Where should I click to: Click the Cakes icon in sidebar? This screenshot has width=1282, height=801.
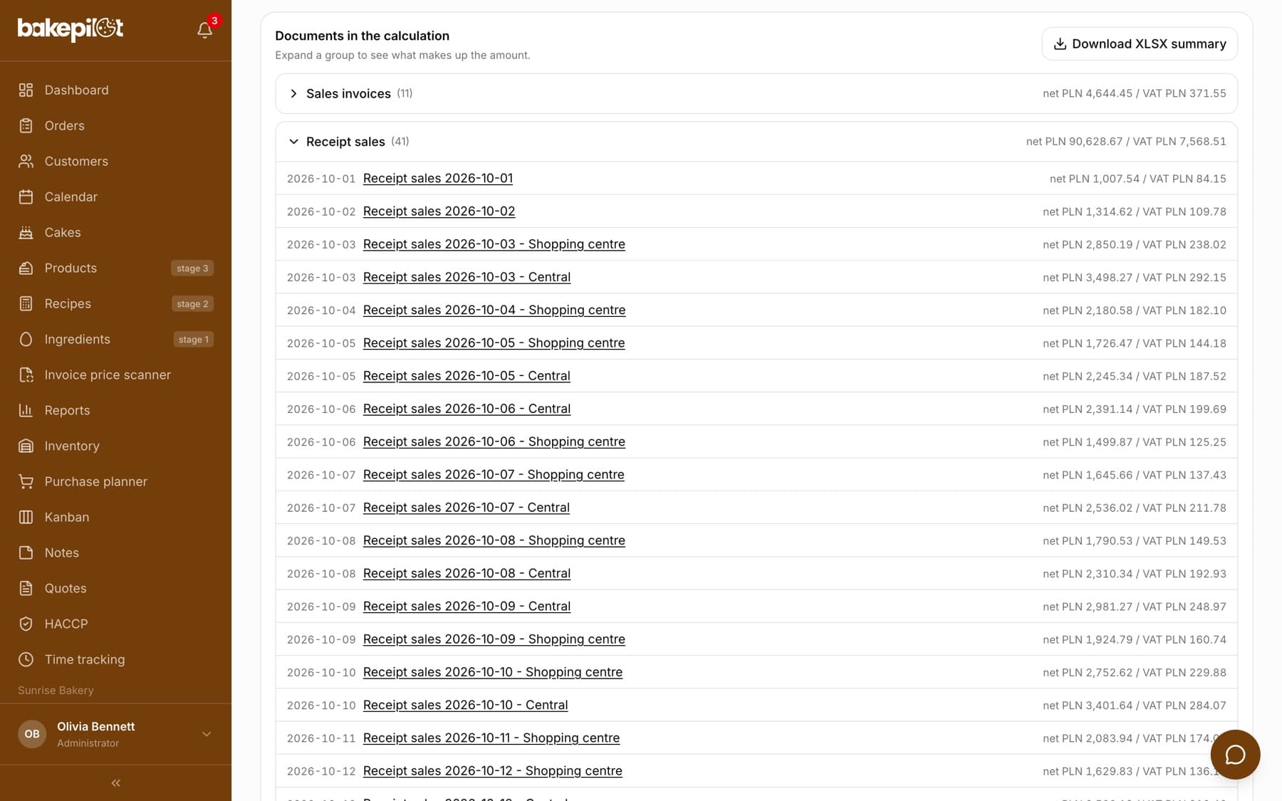click(26, 232)
